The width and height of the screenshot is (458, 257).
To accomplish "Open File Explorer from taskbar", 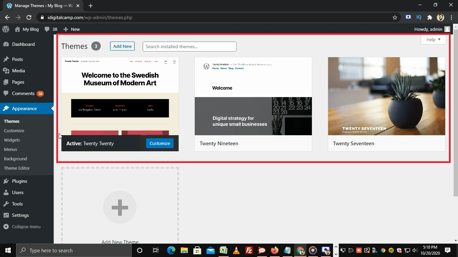I will tap(184, 250).
